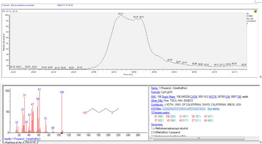Switch to the Plot of Hit tab
Screen dimensions: 262x144
click(30, 142)
